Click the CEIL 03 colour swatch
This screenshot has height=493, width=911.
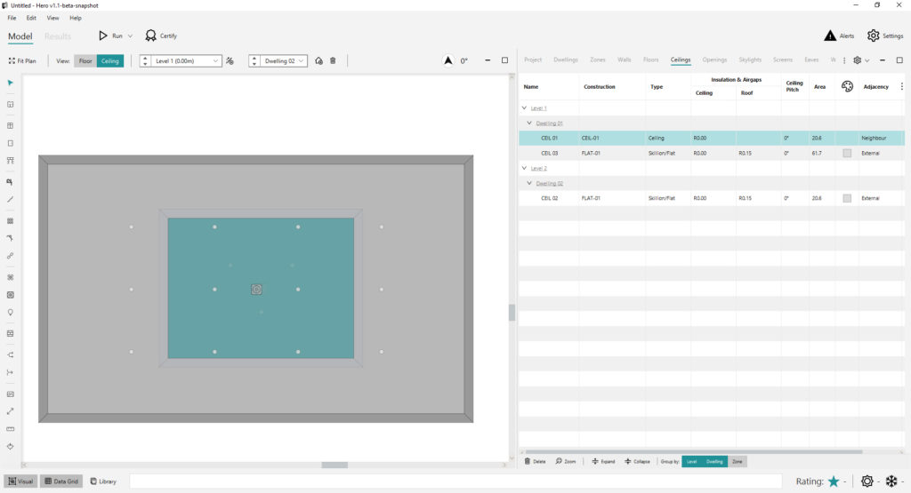tap(847, 153)
